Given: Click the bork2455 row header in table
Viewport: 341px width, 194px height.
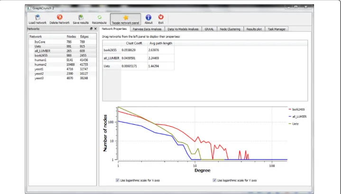Looking at the screenshot, I should (112, 50).
